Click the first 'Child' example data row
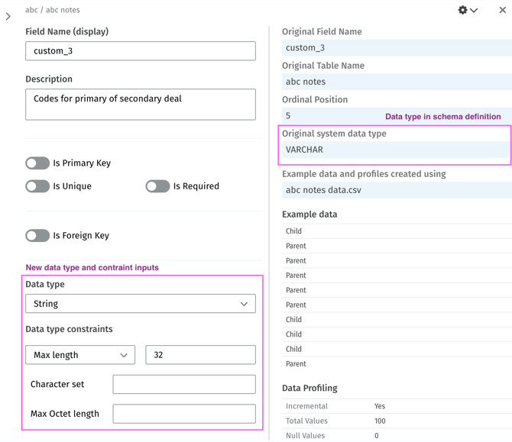Screen dimensions: 512x442 pos(397,231)
